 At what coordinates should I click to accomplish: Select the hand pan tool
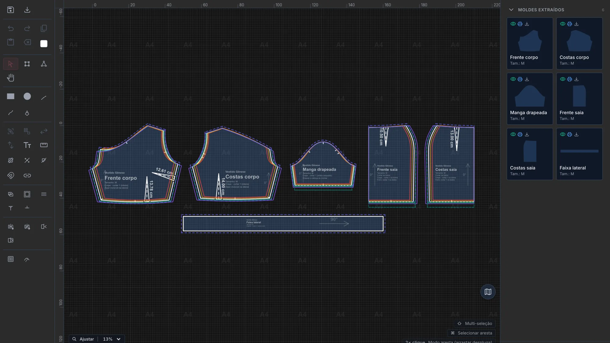[x=11, y=78]
